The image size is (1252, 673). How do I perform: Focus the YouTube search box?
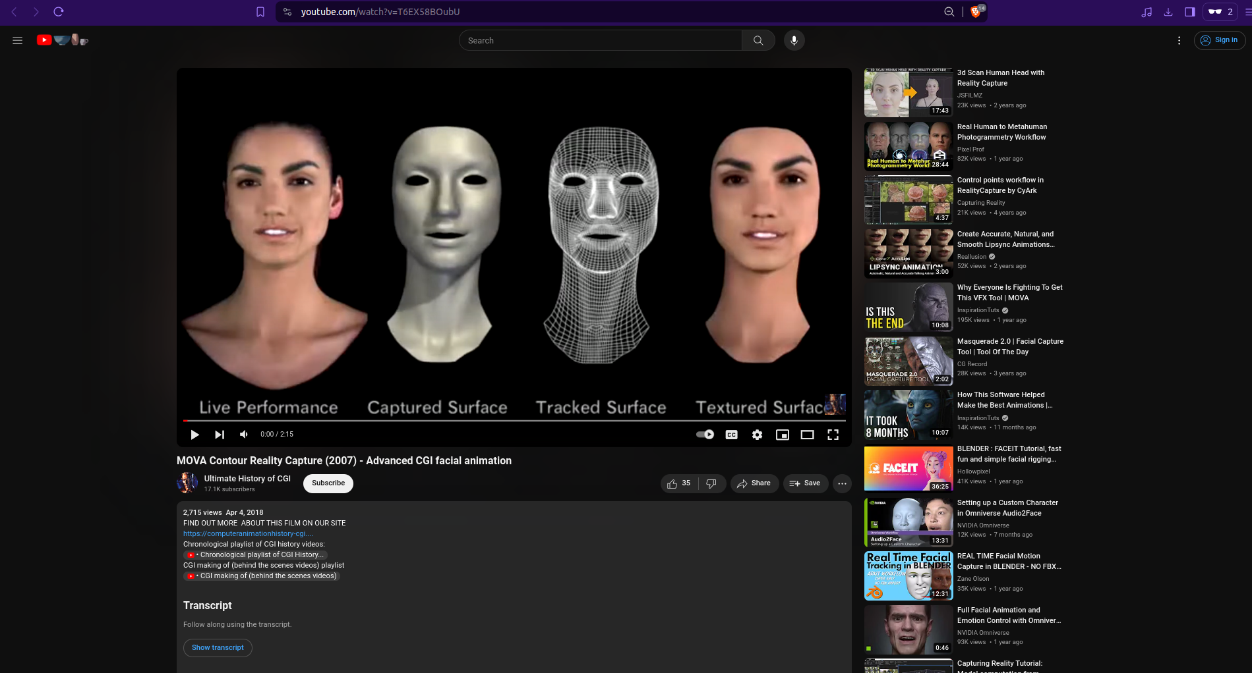point(601,40)
